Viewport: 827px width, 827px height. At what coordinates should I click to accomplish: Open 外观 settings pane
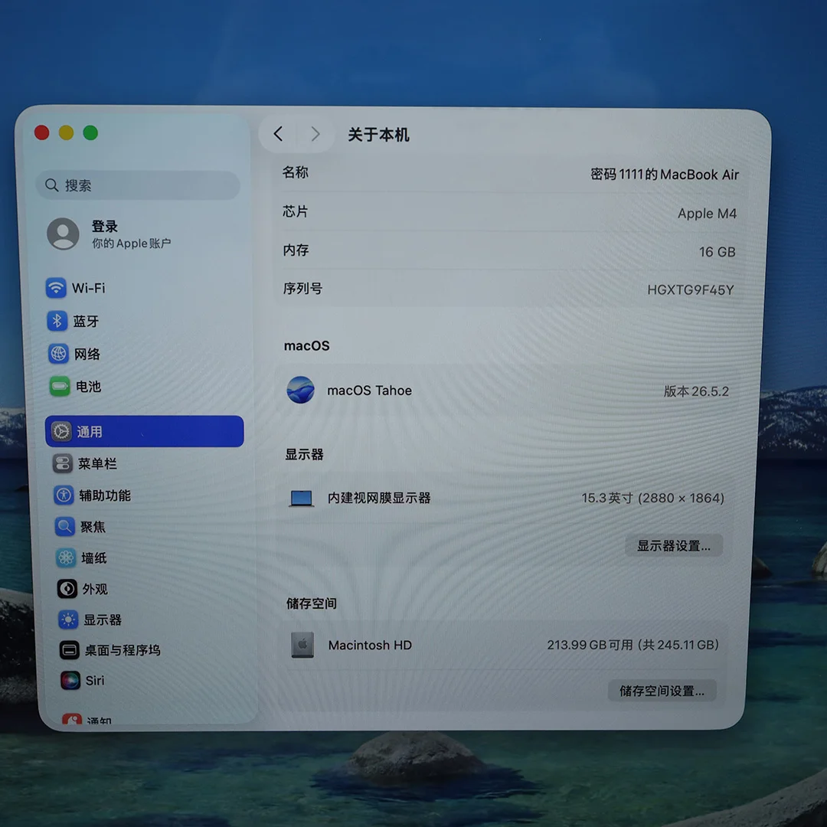tap(95, 589)
